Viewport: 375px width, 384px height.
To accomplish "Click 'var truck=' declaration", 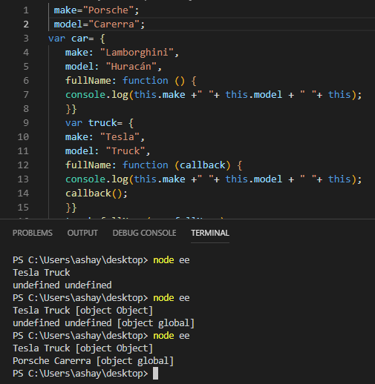I will [94, 123].
